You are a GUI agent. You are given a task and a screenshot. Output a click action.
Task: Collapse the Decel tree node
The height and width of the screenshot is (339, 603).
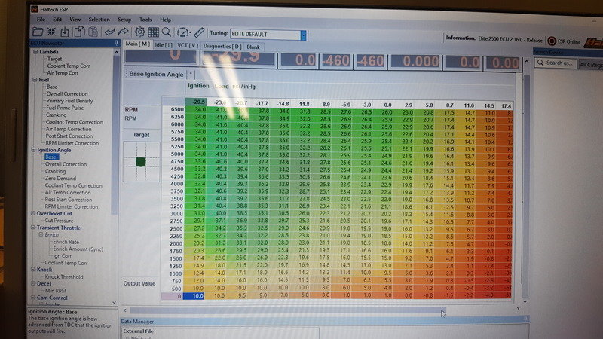pos(33,283)
